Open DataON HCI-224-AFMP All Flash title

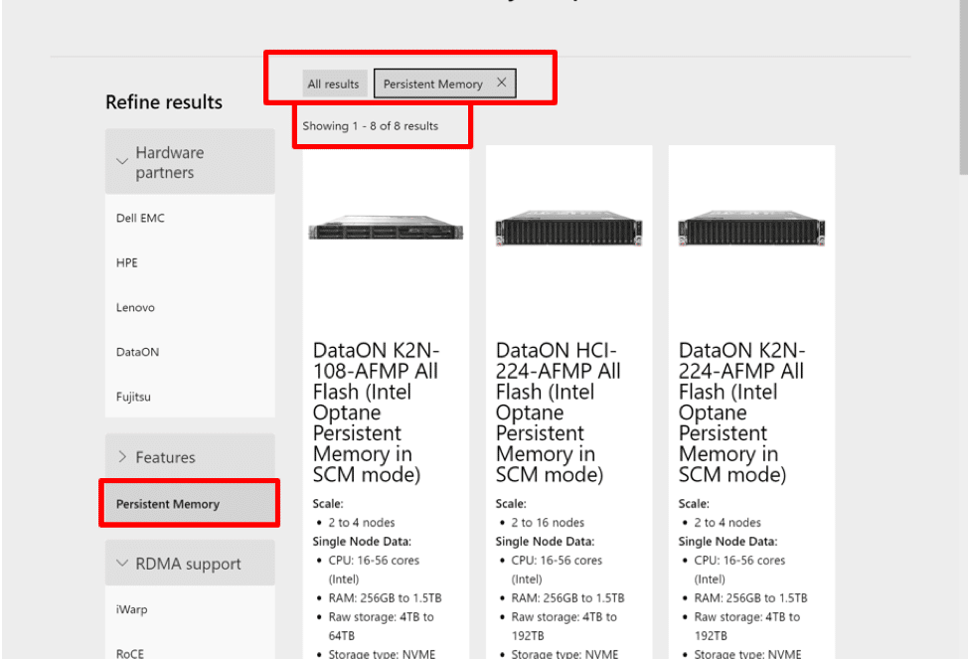559,412
